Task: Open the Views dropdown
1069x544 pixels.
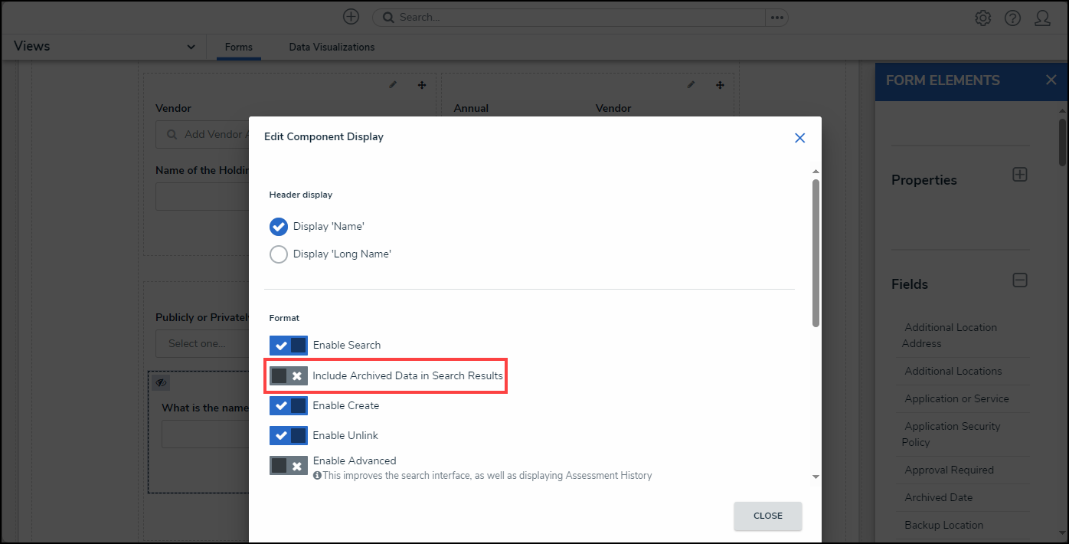Action: (x=191, y=48)
